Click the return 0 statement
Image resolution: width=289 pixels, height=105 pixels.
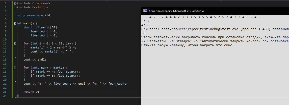coord(31,92)
